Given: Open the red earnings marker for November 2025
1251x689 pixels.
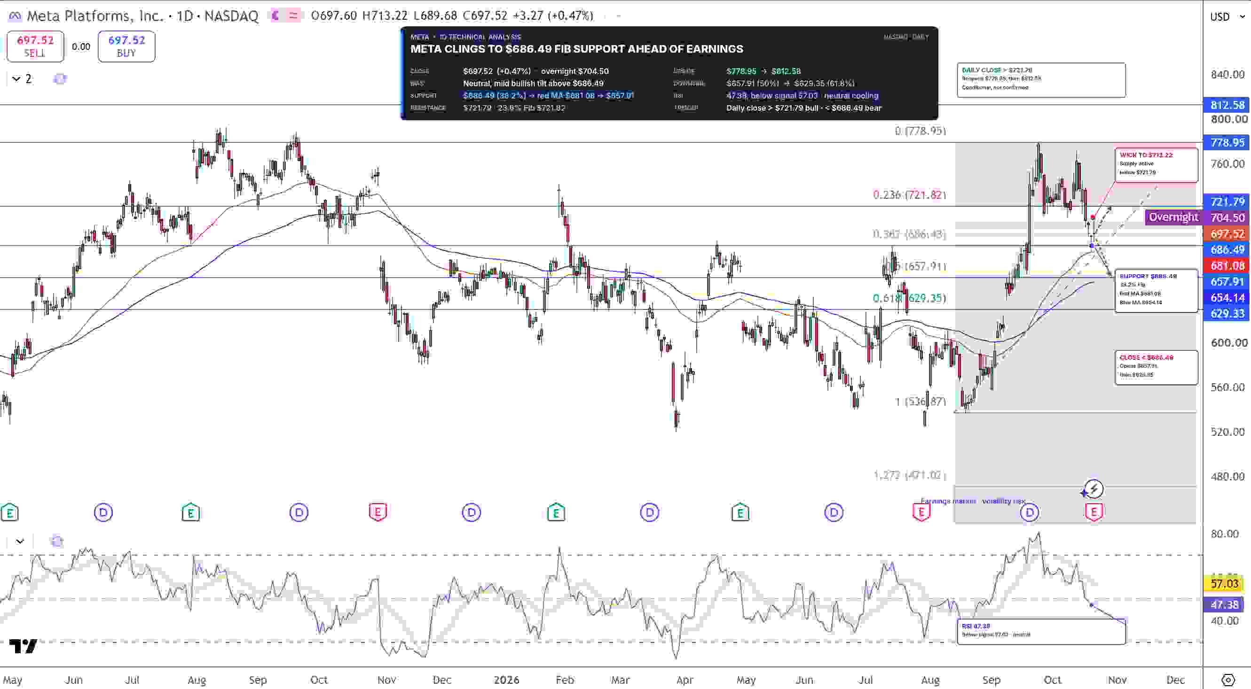Looking at the screenshot, I should (378, 512).
